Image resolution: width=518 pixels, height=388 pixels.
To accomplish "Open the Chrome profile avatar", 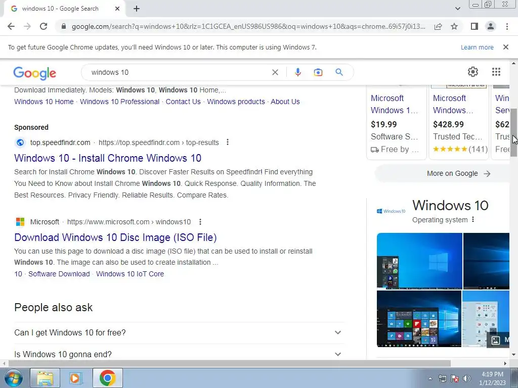I will click(491, 26).
